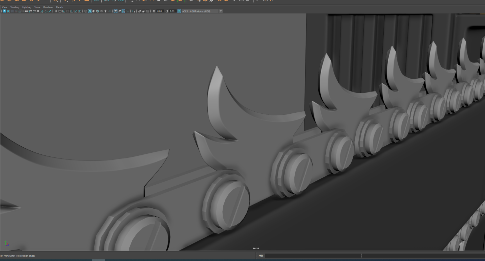This screenshot has width=485, height=261.
Task: Toggle the X-Ray icon
Action: [x=140, y=11]
